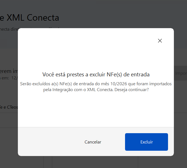
Task: Confirm deletion with the blue Excluir button
Action: click(x=147, y=142)
